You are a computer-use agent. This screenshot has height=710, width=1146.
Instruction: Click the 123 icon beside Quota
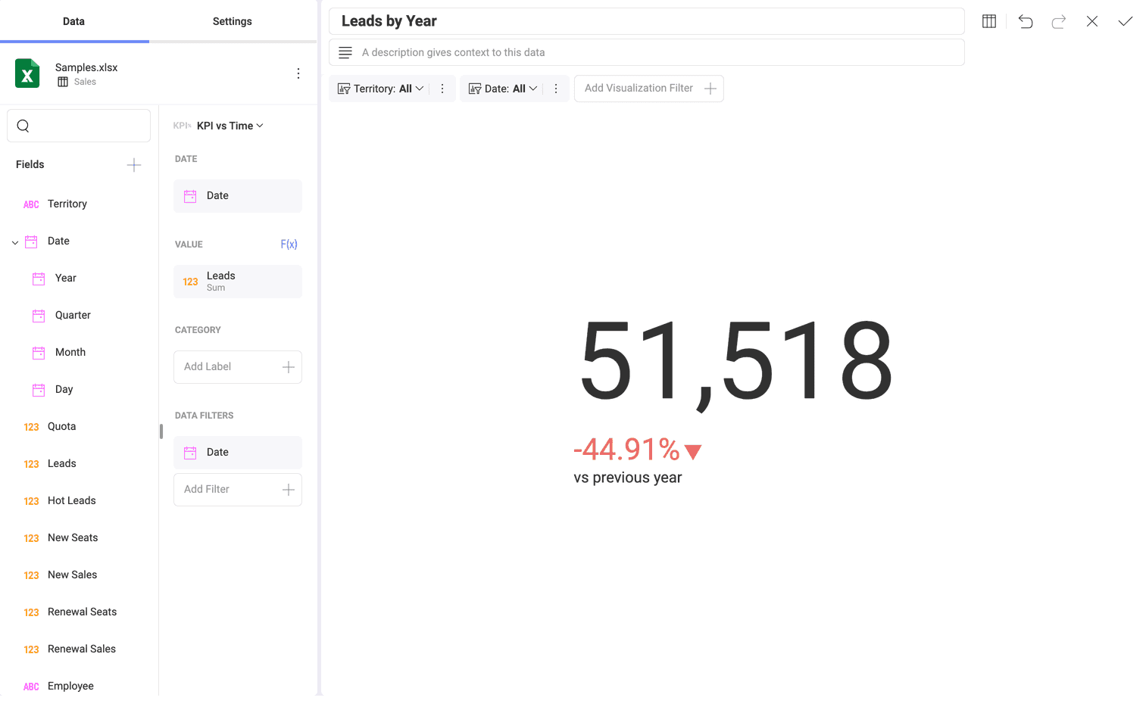31,427
